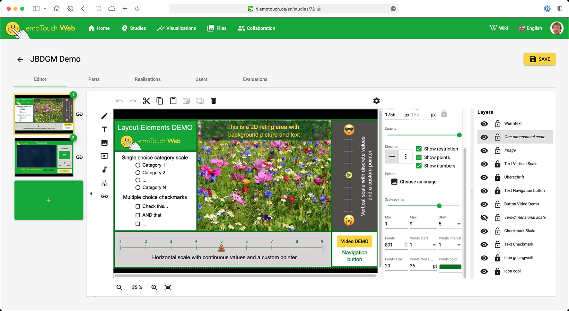
Task: Go back with arrow beside JBDGM Demo
Action: pos(20,59)
